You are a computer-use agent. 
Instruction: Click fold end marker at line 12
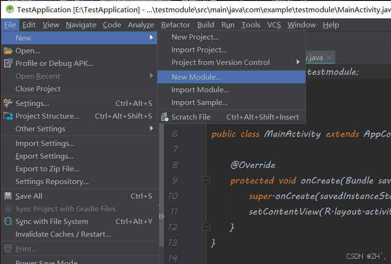click(206, 226)
